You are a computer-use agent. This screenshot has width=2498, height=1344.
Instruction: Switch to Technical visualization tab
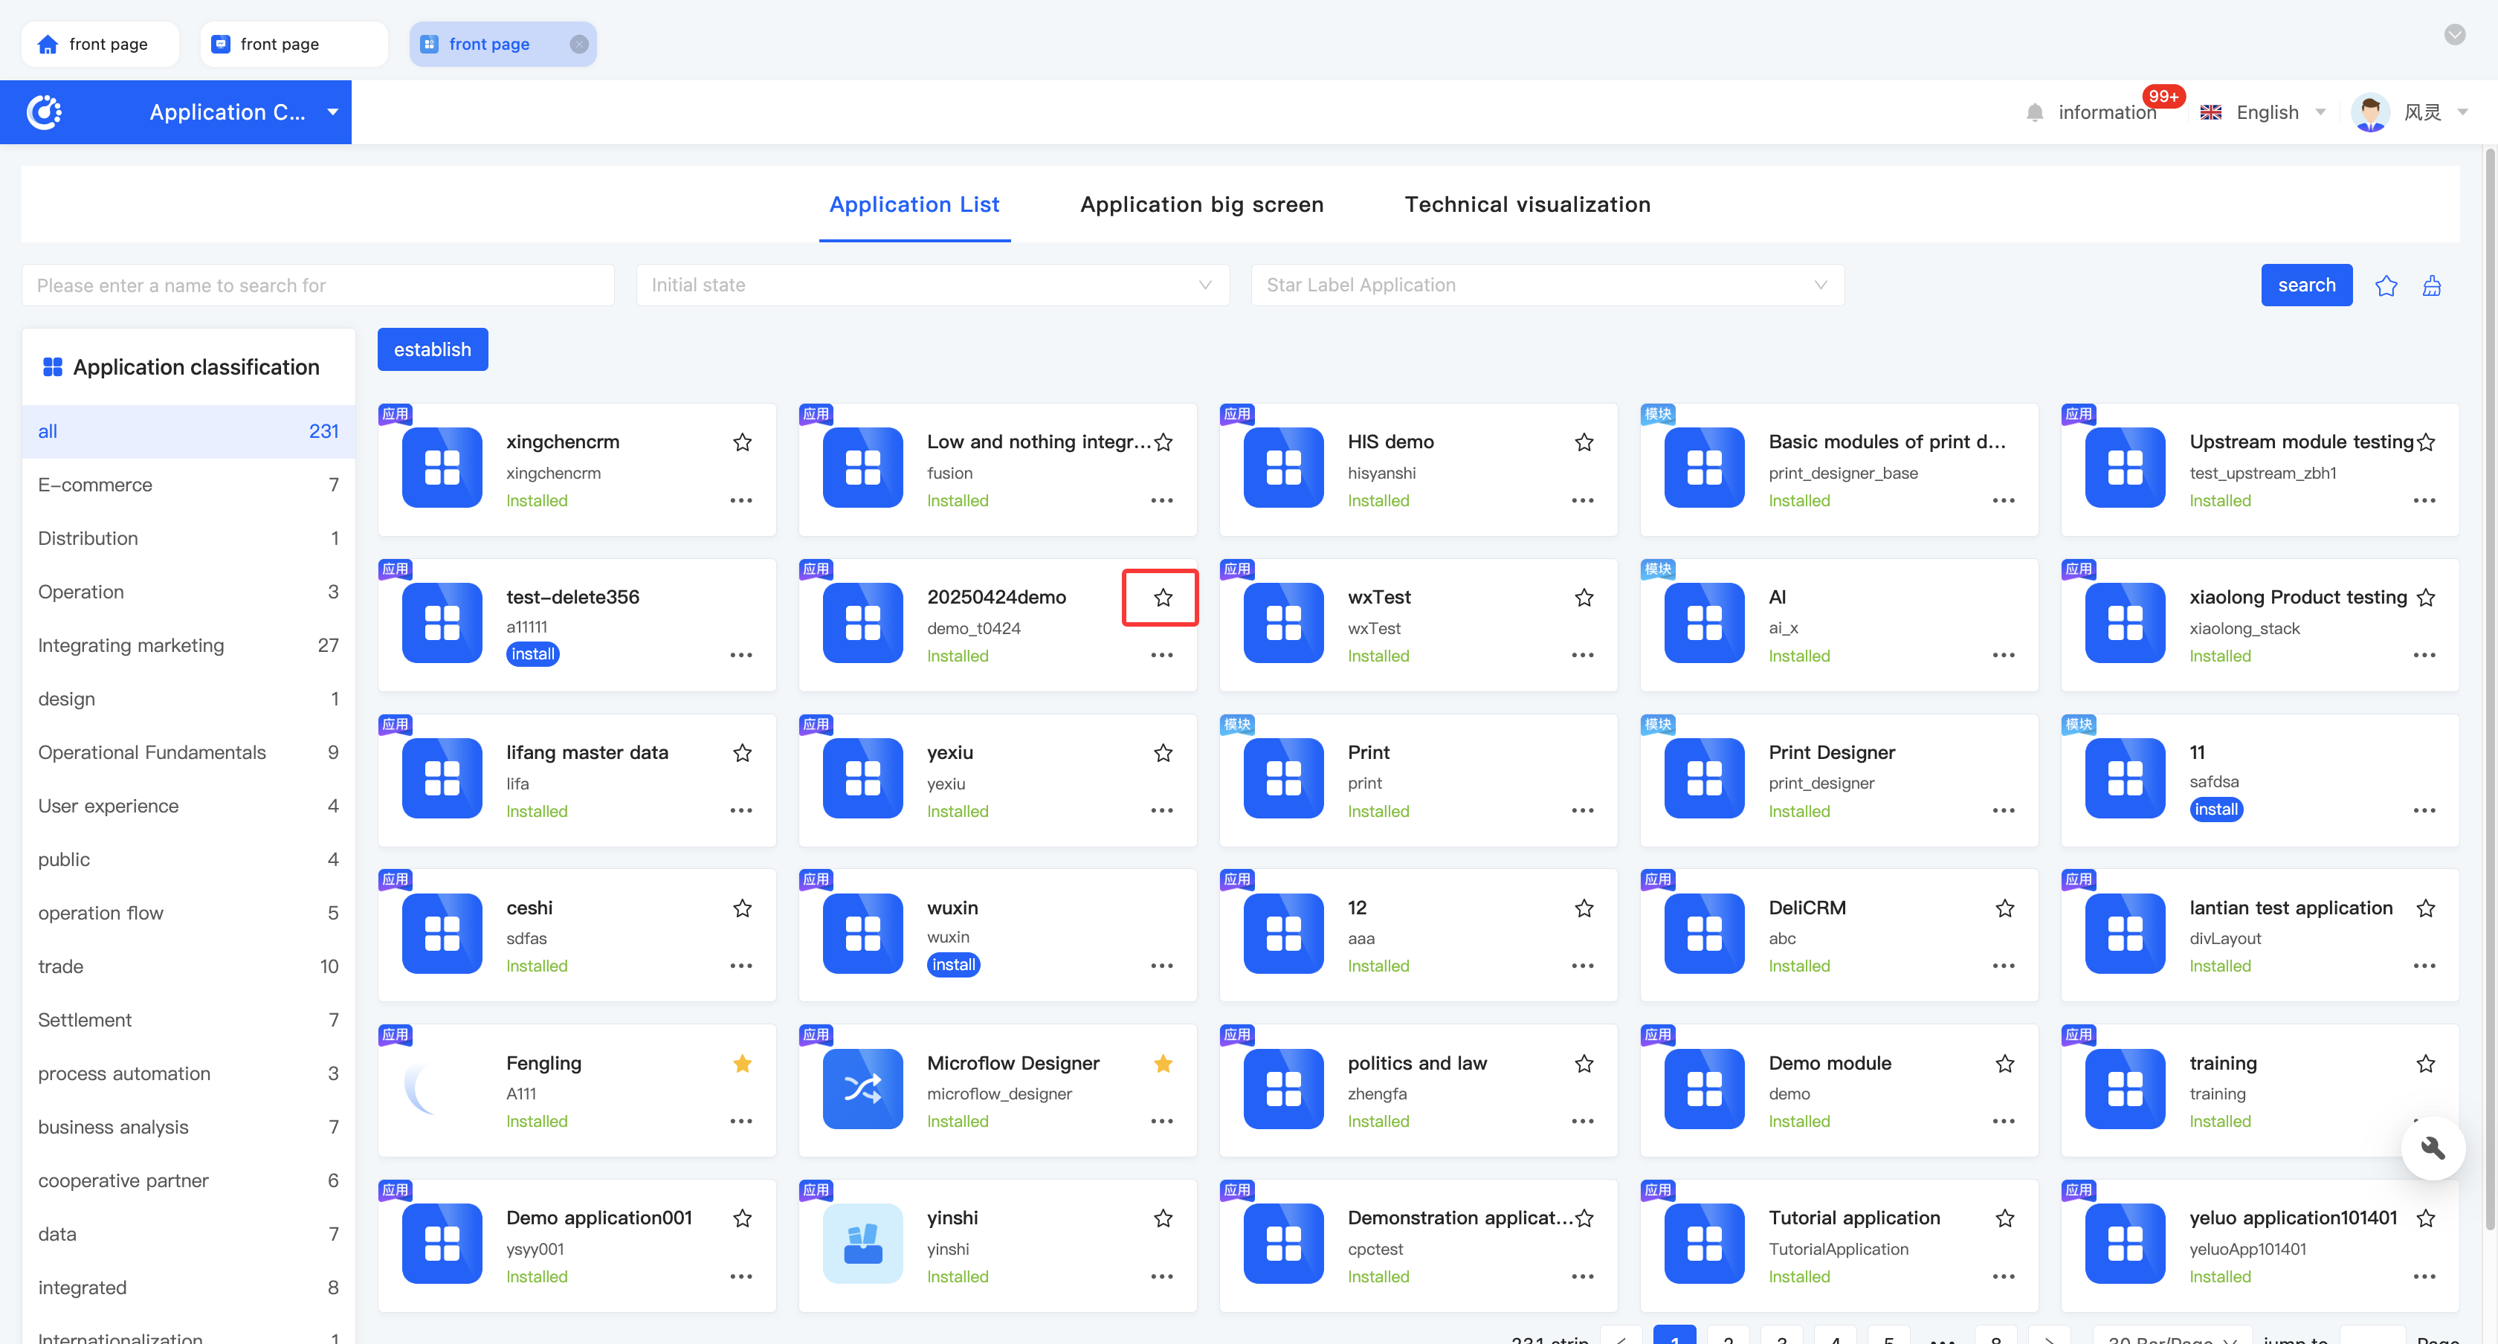[1526, 204]
